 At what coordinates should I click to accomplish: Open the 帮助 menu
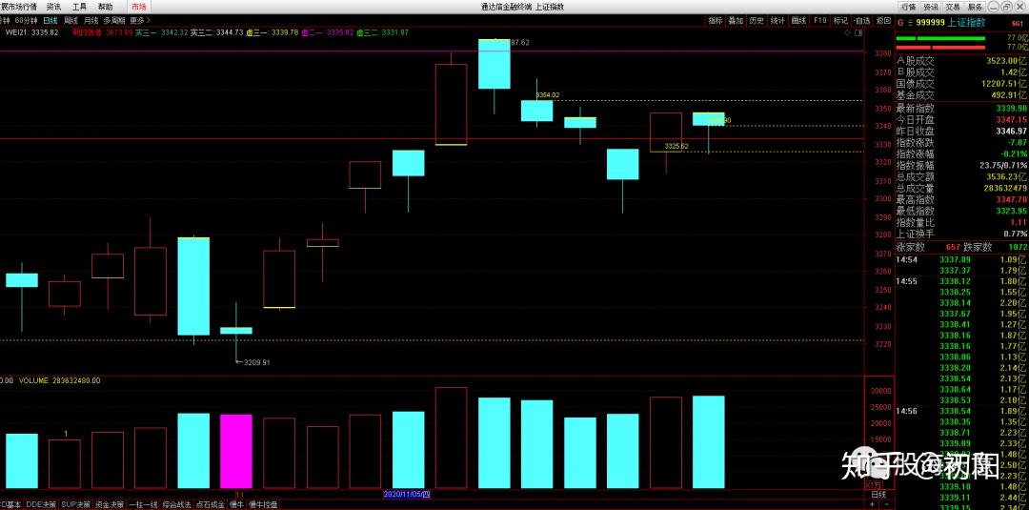[105, 7]
